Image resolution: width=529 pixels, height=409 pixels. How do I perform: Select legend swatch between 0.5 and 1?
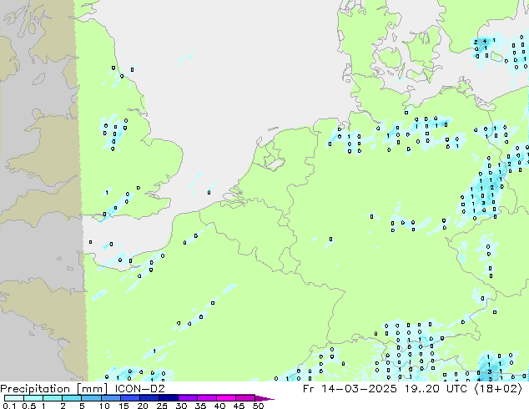click(x=33, y=398)
